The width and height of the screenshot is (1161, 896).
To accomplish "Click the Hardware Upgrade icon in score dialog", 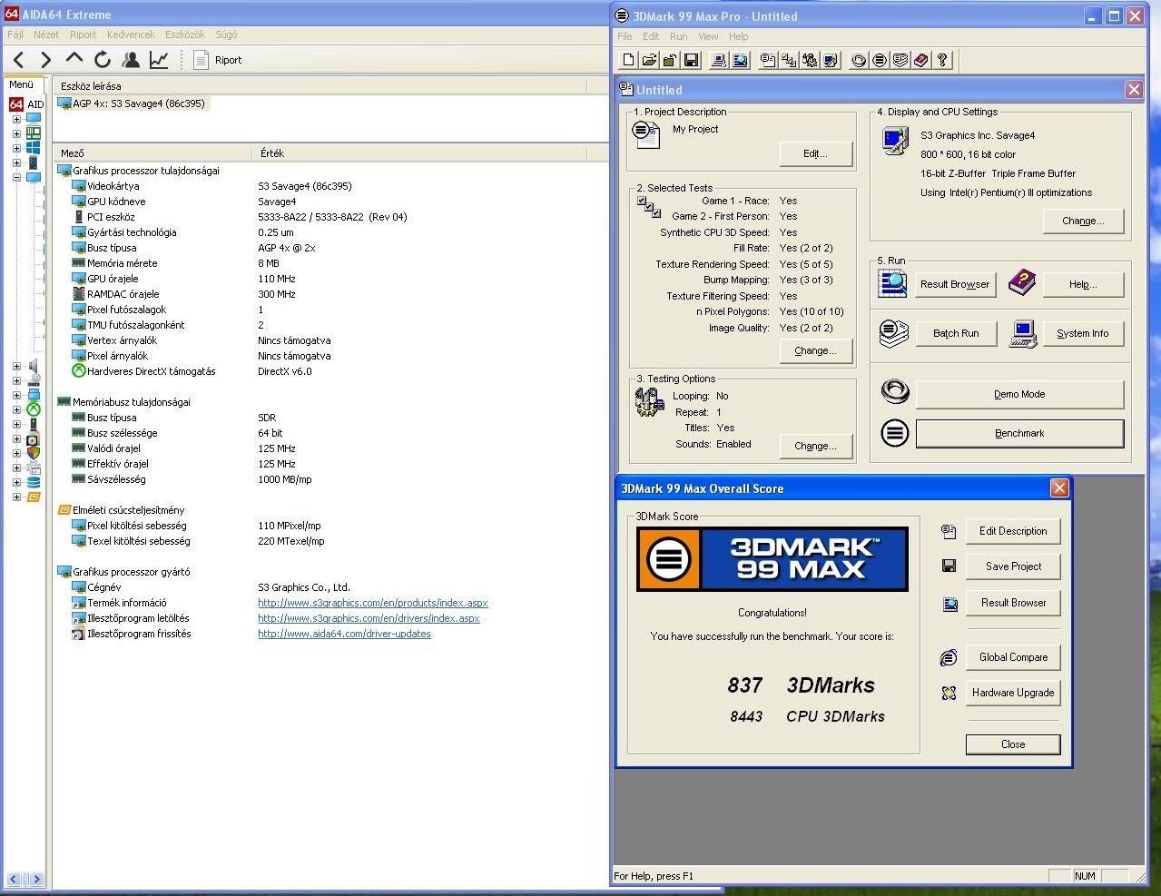I will pos(949,693).
